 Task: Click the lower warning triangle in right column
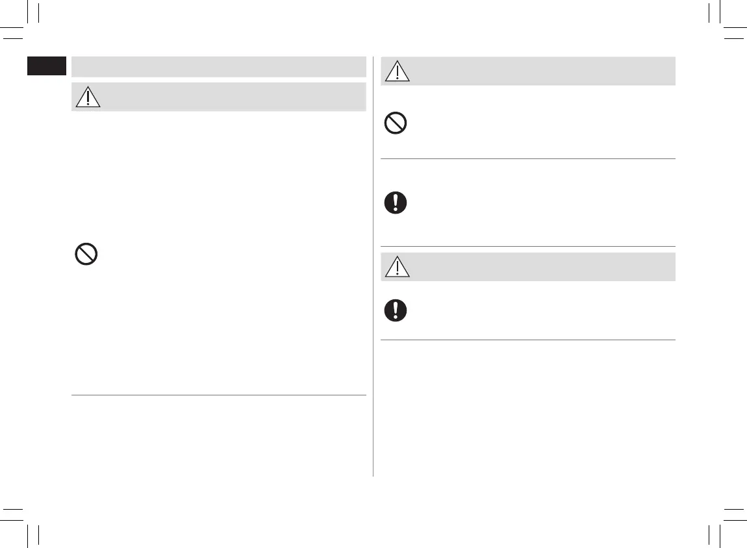[x=397, y=266]
